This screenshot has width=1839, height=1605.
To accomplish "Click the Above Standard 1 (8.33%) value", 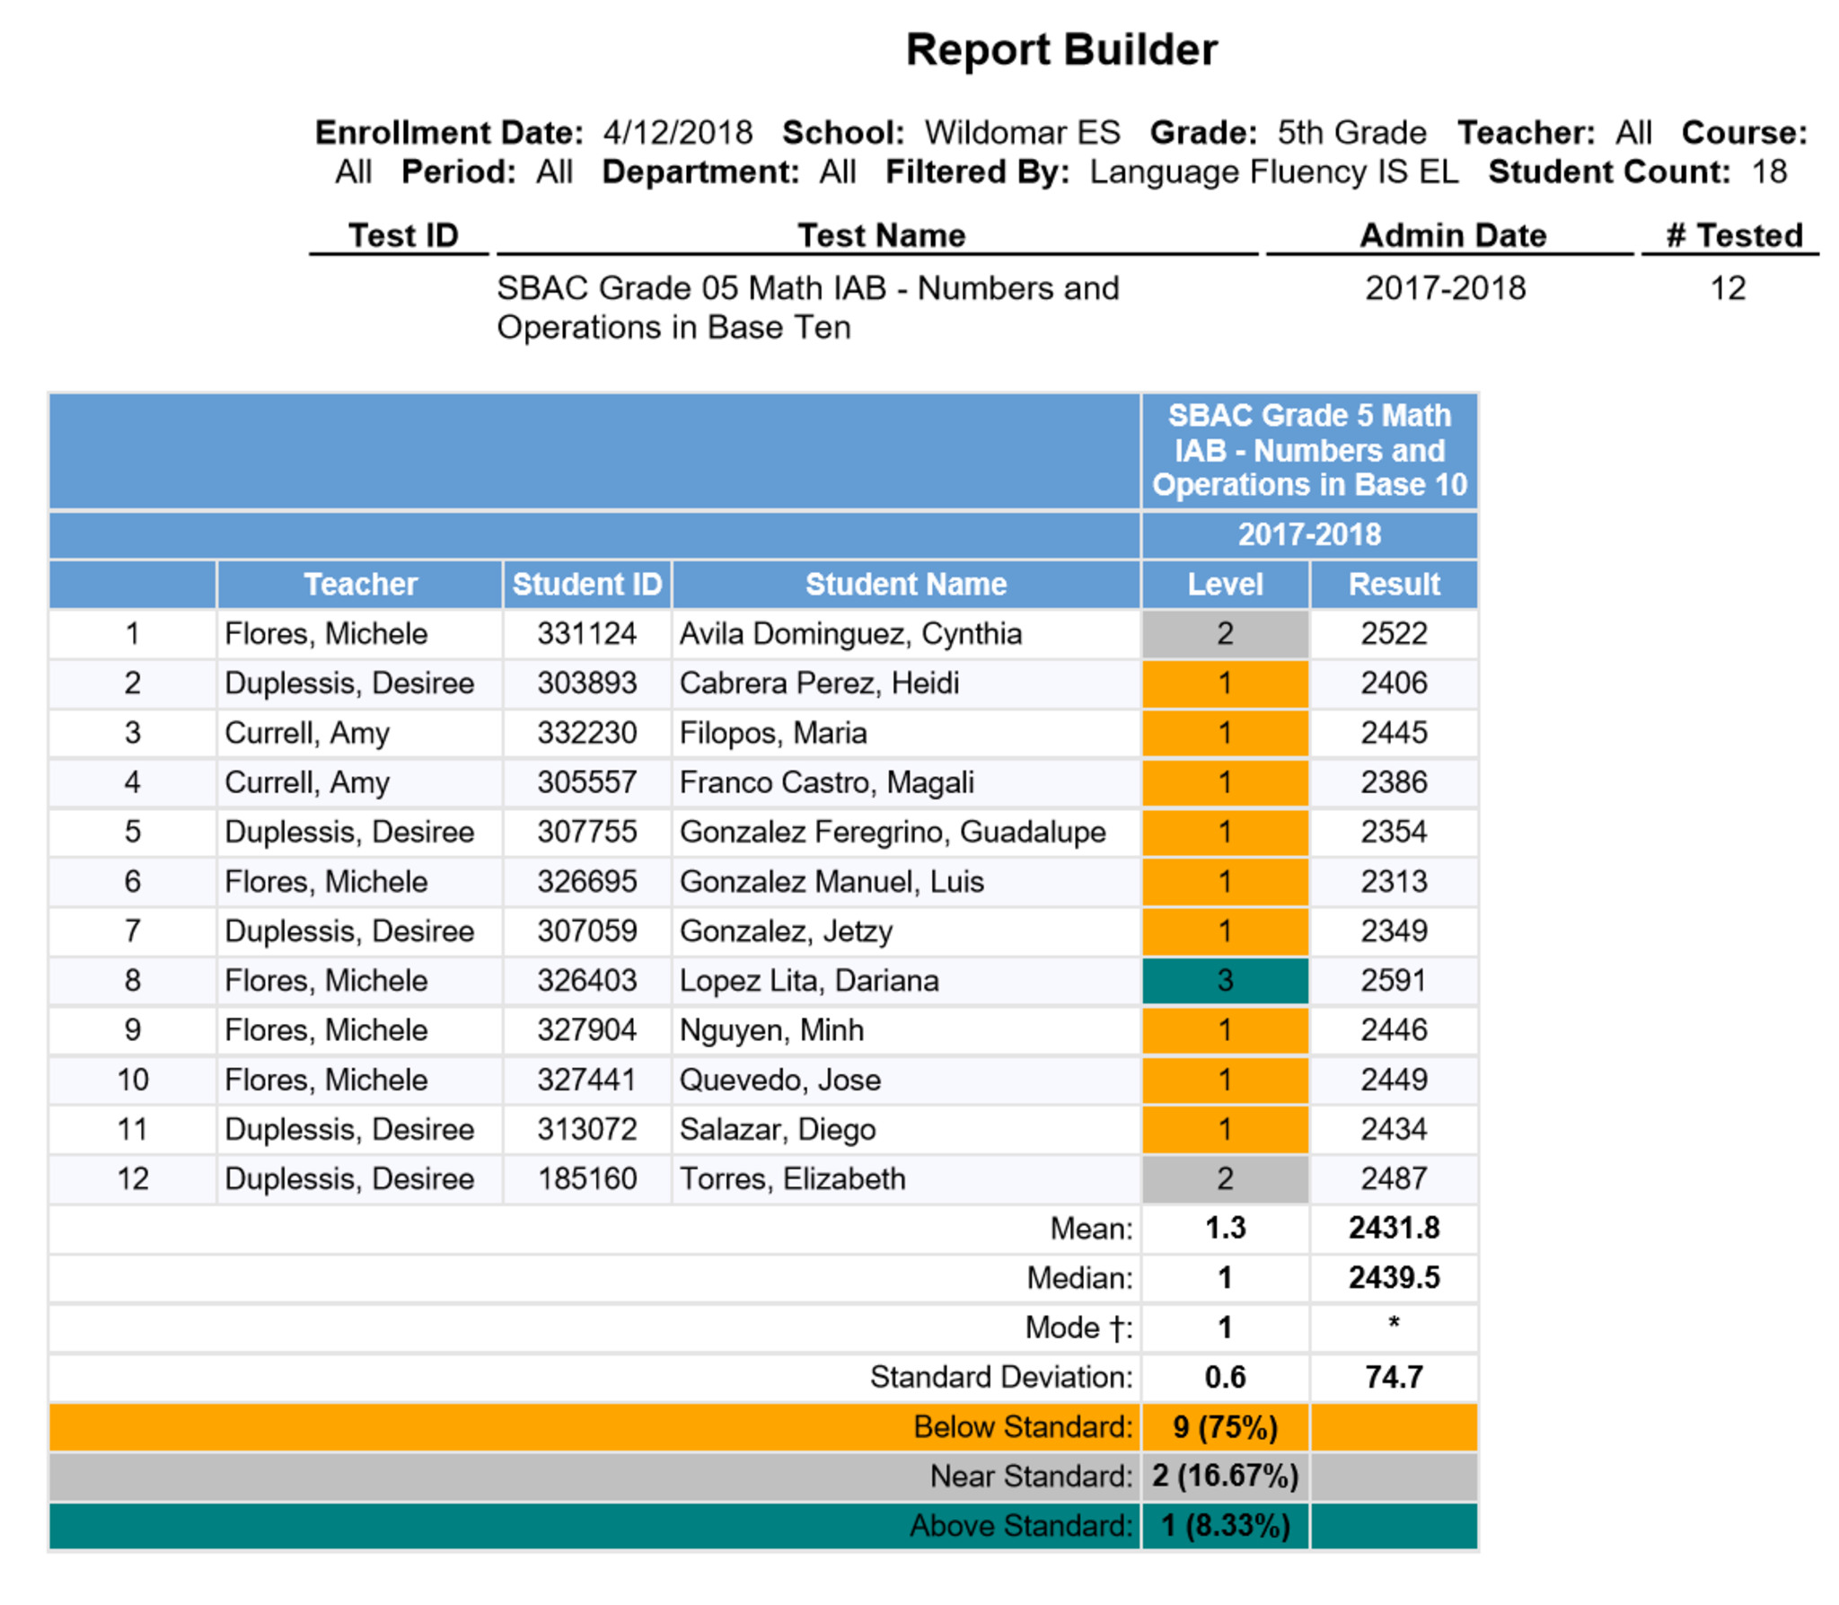I will (x=1224, y=1525).
